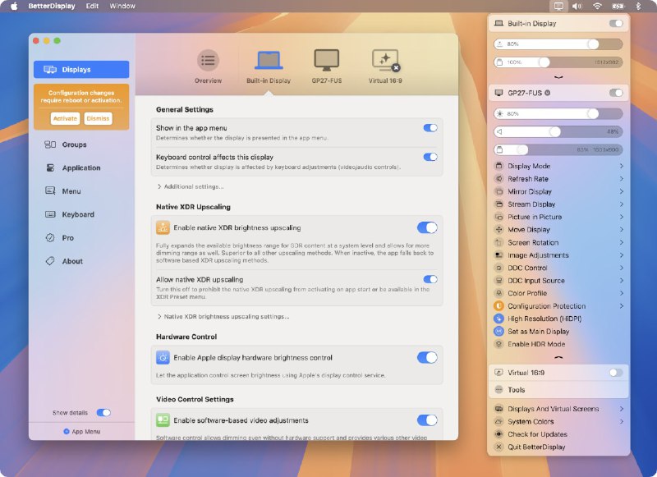Viewport: 657px width, 477px height.
Task: Click the Set as Main Display icon
Action: click(500, 332)
